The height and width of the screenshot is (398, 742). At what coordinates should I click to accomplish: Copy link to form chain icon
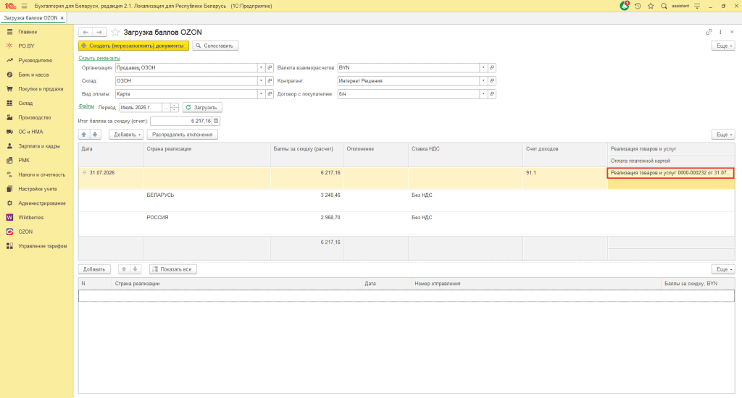pyautogui.click(x=709, y=32)
